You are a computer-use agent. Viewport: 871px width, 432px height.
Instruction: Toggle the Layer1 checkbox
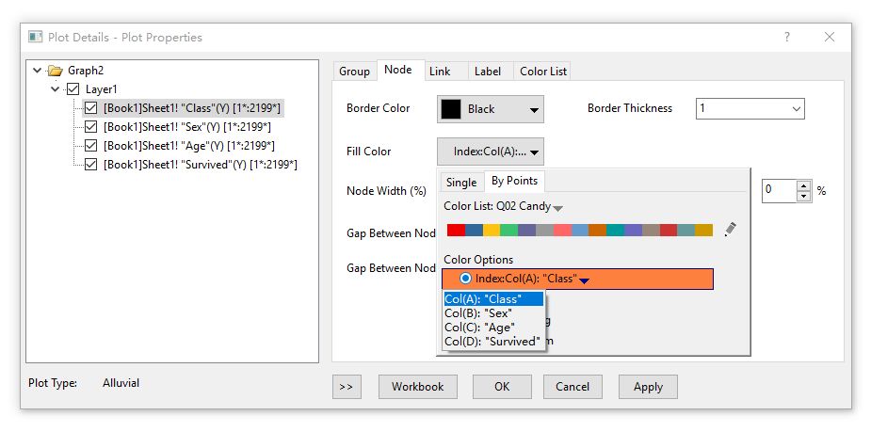pos(73,88)
